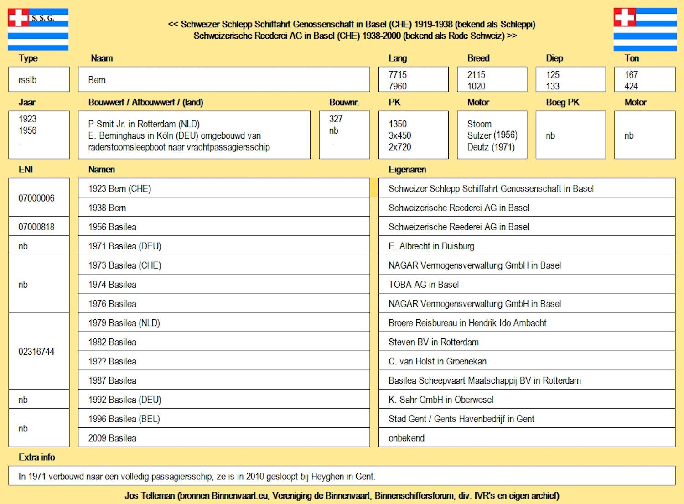Click owner E. Albrecht in Duisburg

click(x=526, y=246)
